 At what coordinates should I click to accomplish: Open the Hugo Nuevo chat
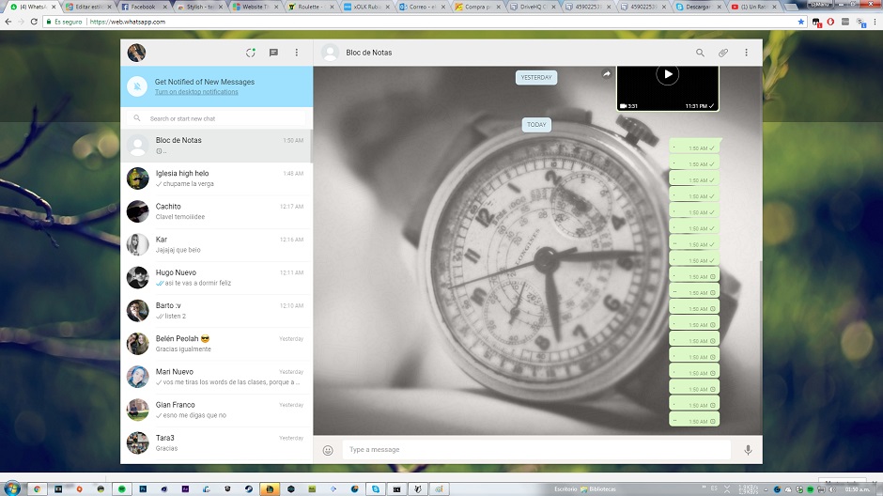217,277
